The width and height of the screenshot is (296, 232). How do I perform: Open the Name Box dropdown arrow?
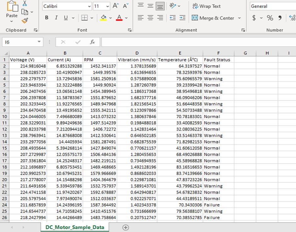click(39, 42)
